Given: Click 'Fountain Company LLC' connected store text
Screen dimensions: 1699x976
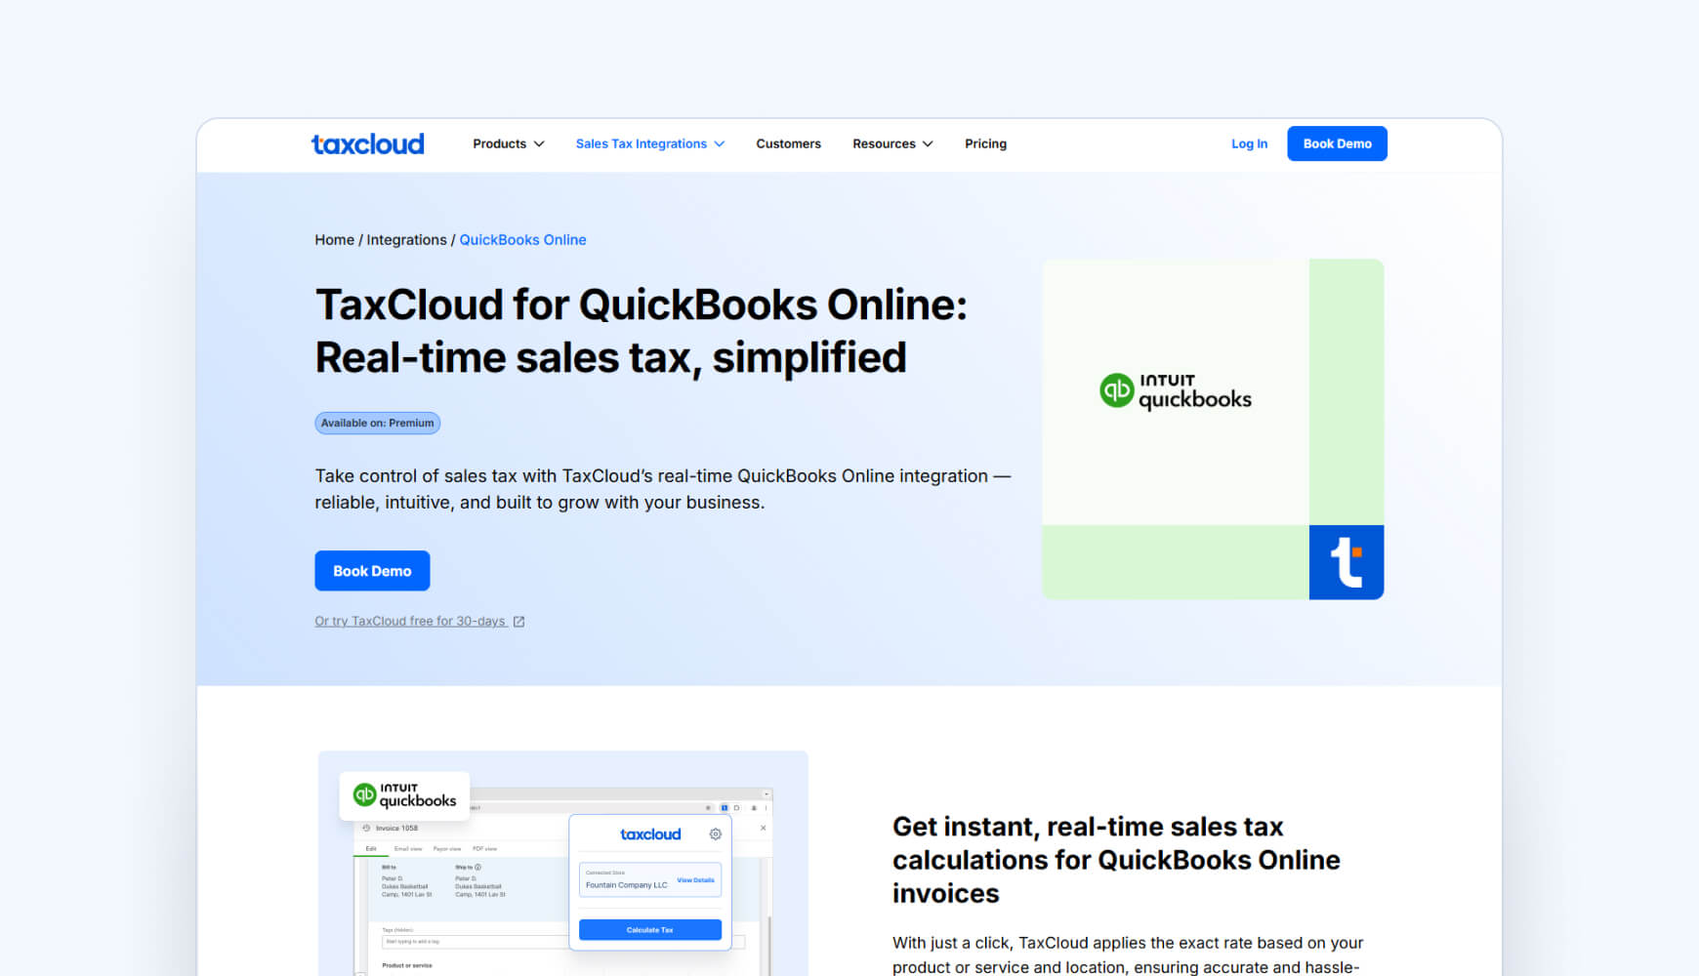Looking at the screenshot, I should [627, 885].
